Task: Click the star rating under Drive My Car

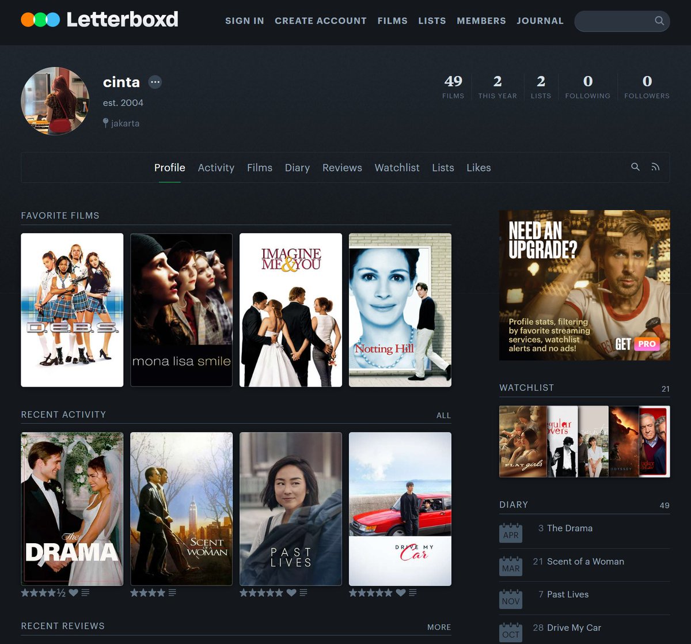Action: pyautogui.click(x=371, y=593)
